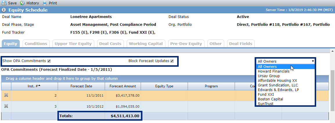Image resolution: width=335 pixels, height=123 pixels.
Task: Click the Forecast Date column header
Action: click(82, 86)
